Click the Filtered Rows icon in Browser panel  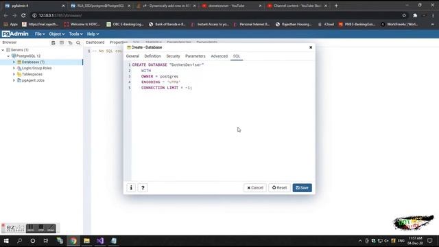[x=70, y=43]
